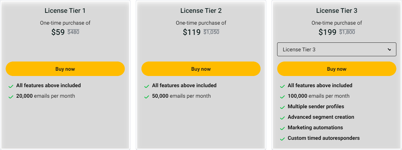Click Buy now for License Tier 3
This screenshot has width=402, height=150.
[337, 69]
